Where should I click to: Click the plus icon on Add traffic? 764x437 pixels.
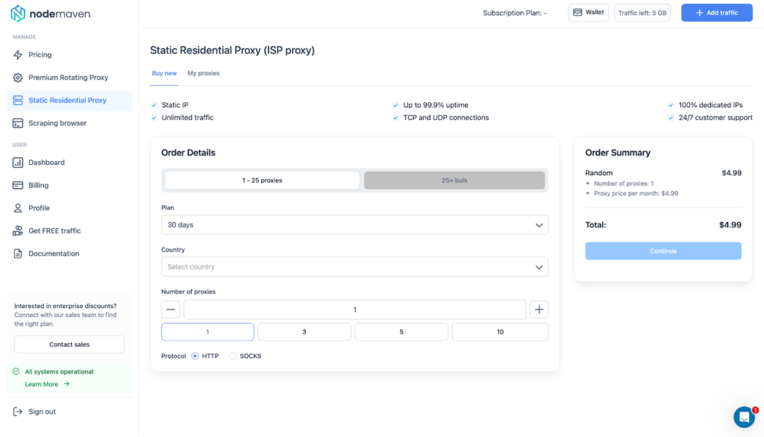(699, 13)
